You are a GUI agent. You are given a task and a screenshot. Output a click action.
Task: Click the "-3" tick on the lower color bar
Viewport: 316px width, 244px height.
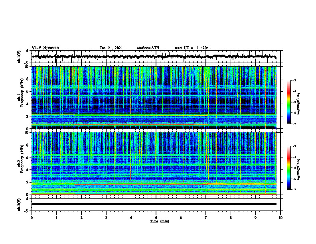[294, 146]
